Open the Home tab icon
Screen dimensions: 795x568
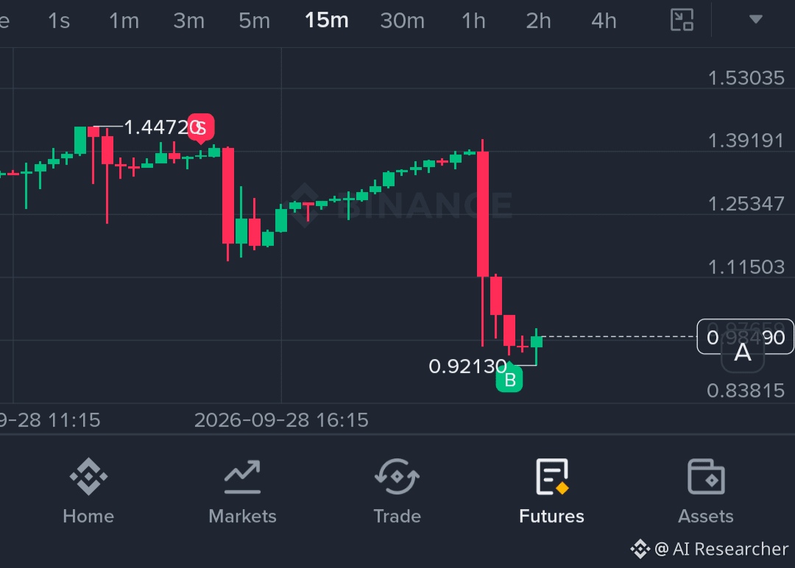click(x=89, y=476)
